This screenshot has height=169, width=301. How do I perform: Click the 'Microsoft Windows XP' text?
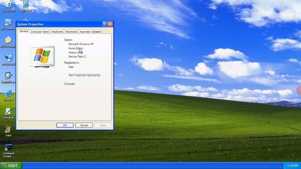(x=81, y=44)
